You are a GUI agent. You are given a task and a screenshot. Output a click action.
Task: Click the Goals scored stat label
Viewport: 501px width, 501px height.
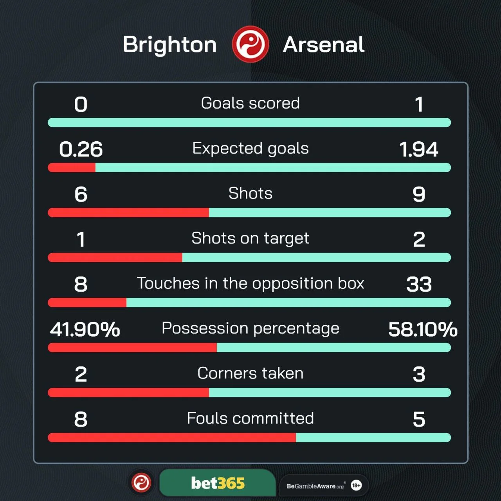(250, 103)
